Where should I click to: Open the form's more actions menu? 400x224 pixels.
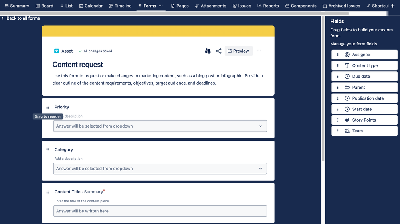pos(259,51)
